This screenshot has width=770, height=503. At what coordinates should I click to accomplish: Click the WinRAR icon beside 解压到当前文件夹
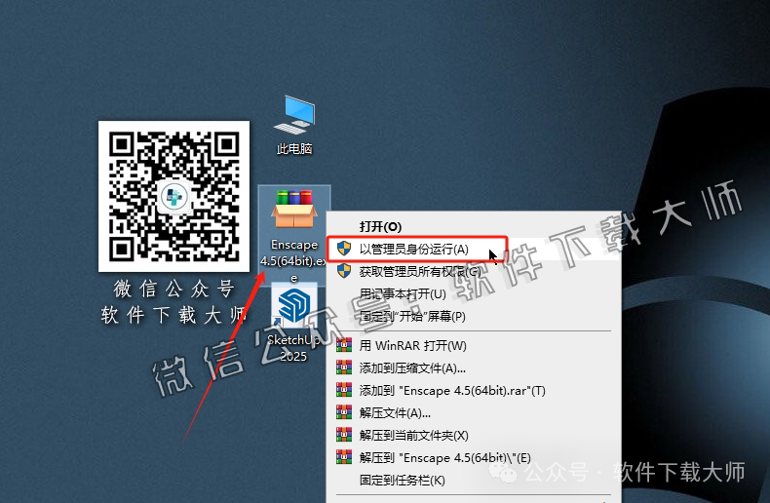click(344, 435)
